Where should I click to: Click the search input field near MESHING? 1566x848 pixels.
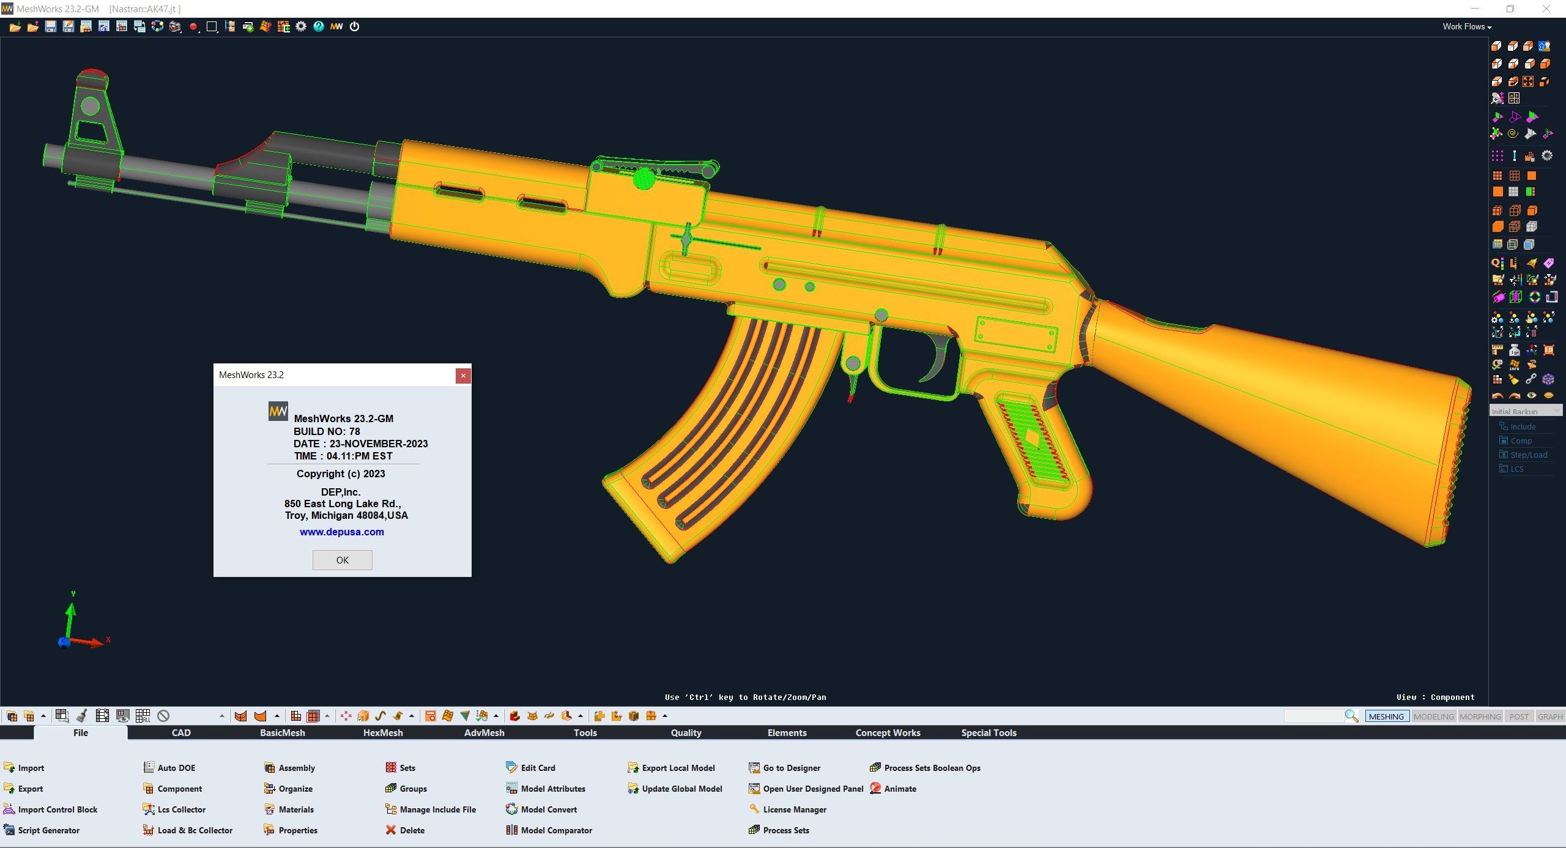(1313, 716)
